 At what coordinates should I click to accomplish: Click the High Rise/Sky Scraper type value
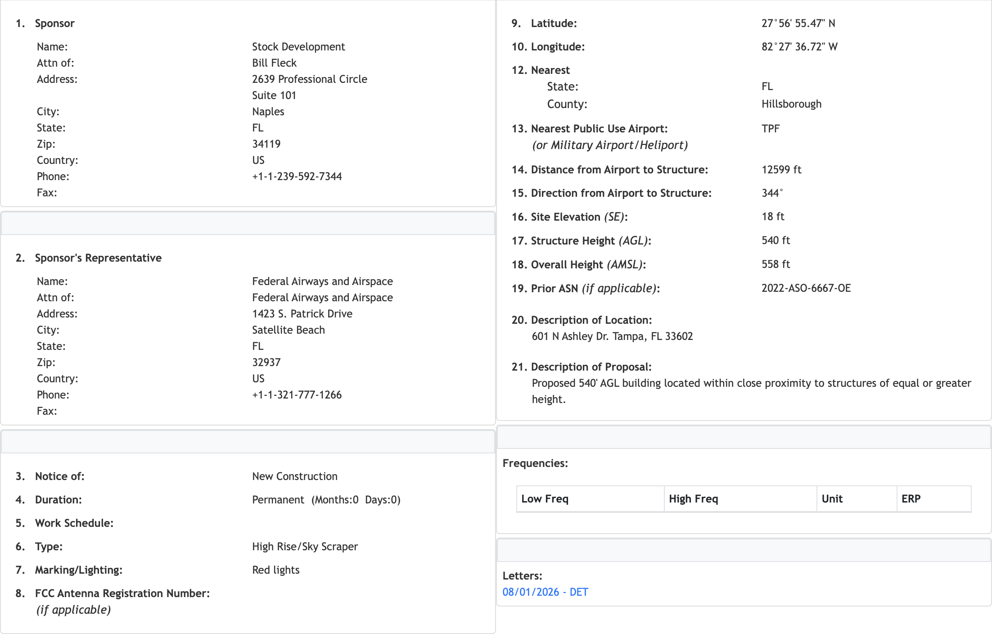(x=305, y=547)
